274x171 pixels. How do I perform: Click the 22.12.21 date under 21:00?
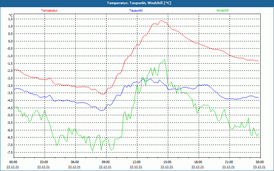click(228, 167)
